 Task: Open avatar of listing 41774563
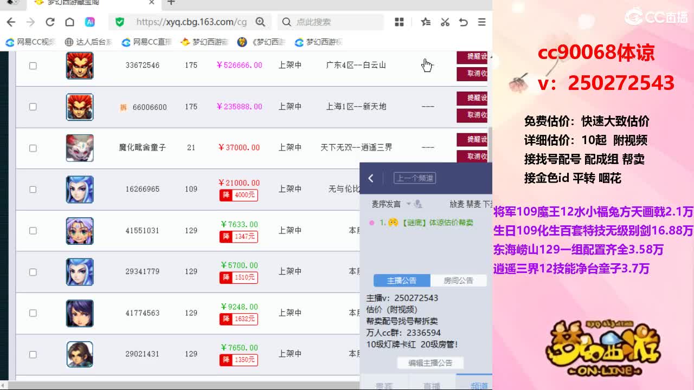[x=80, y=313]
